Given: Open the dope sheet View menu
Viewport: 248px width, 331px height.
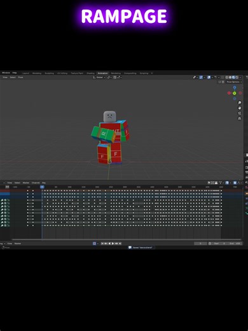Looking at the screenshot, I should 10,183.
